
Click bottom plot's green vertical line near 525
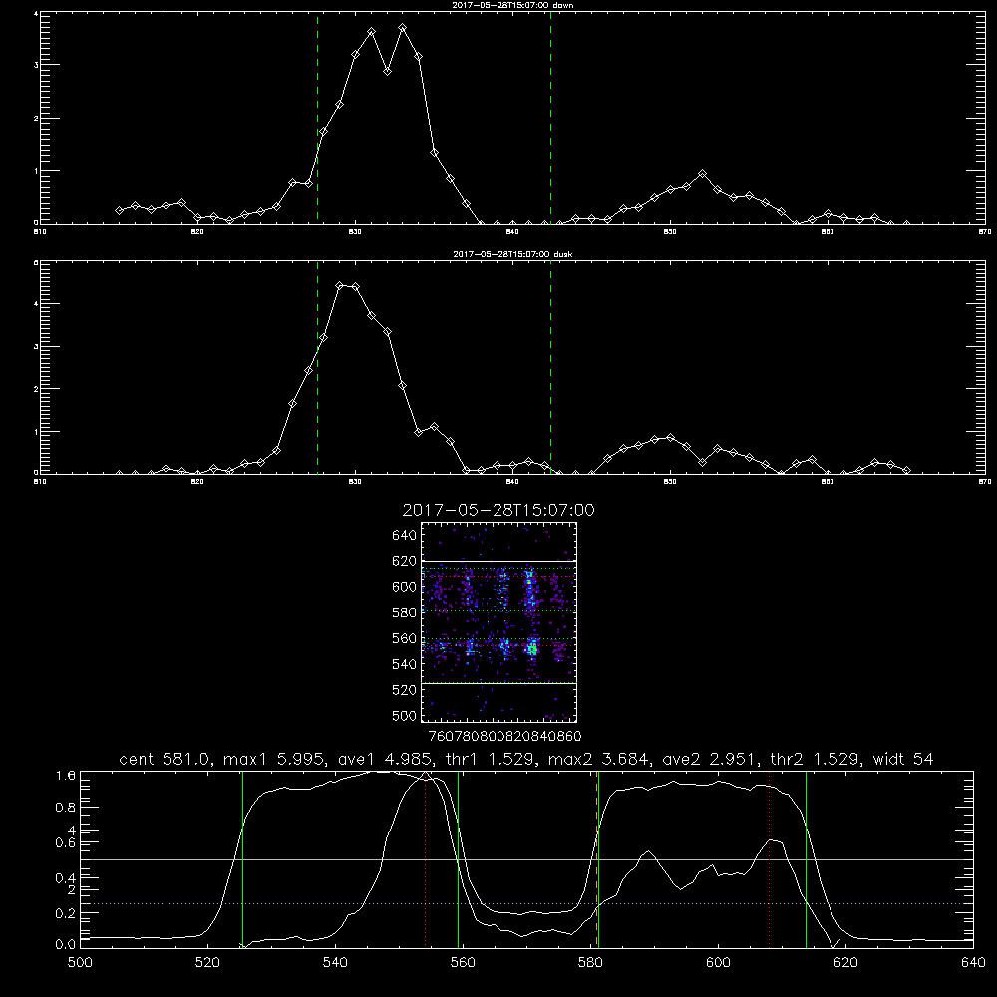[x=242, y=858]
